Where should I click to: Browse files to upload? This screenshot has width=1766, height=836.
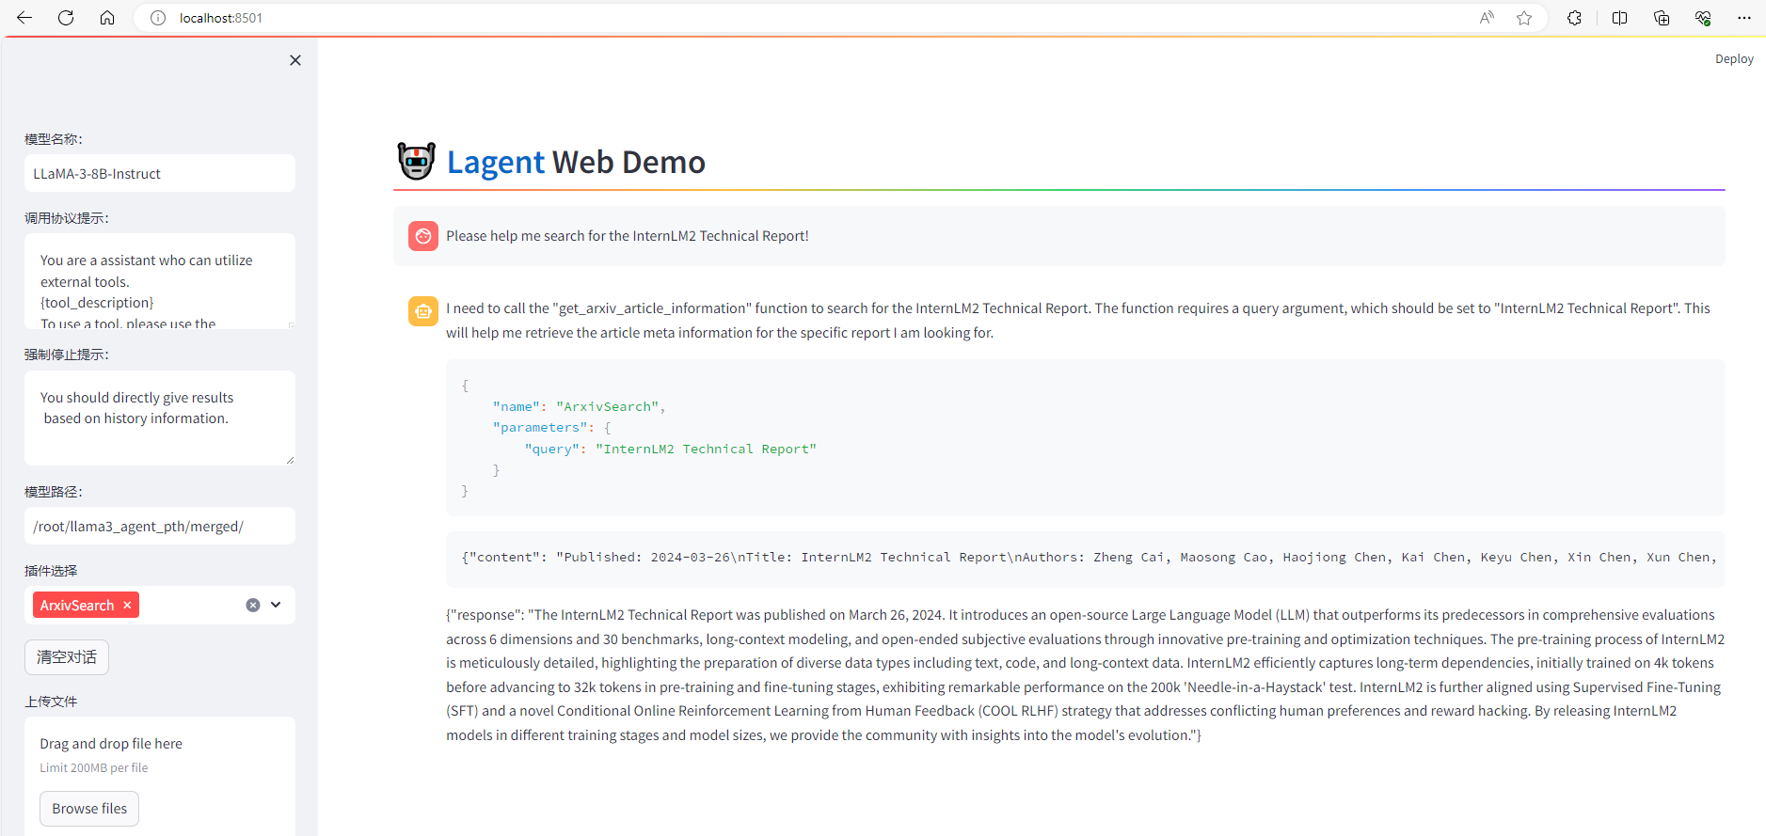pyautogui.click(x=89, y=809)
